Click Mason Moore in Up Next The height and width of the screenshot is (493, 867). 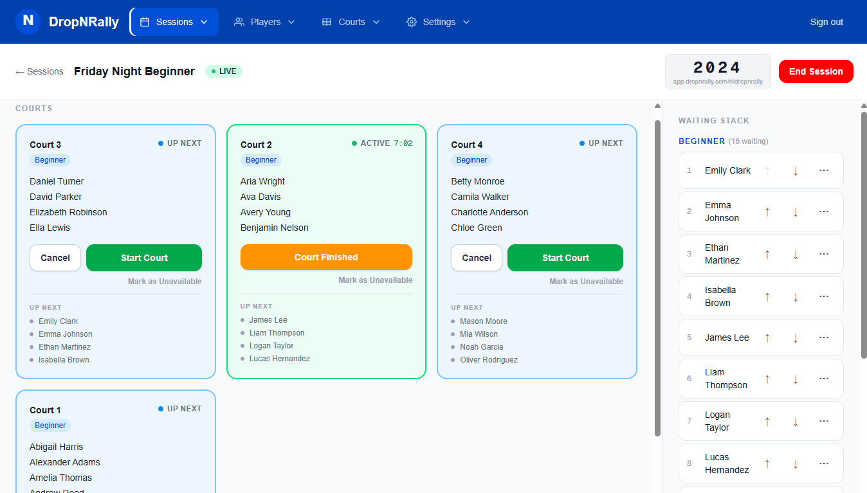[484, 321]
